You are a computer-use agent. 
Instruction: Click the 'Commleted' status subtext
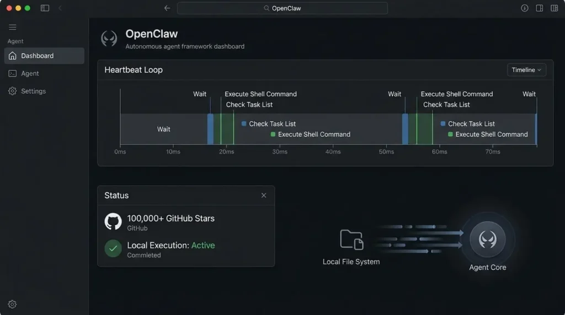click(x=144, y=255)
